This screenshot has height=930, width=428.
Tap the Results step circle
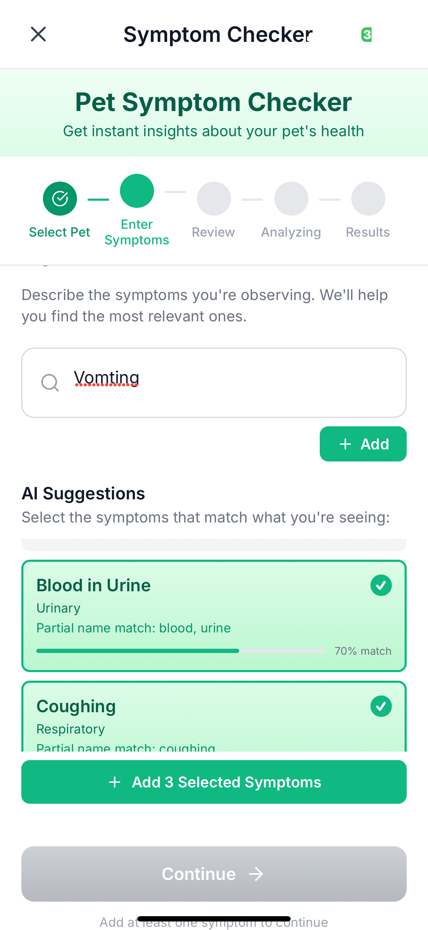pyautogui.click(x=368, y=199)
